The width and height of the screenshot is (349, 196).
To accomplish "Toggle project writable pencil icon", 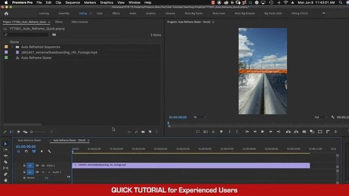I will [5, 132].
